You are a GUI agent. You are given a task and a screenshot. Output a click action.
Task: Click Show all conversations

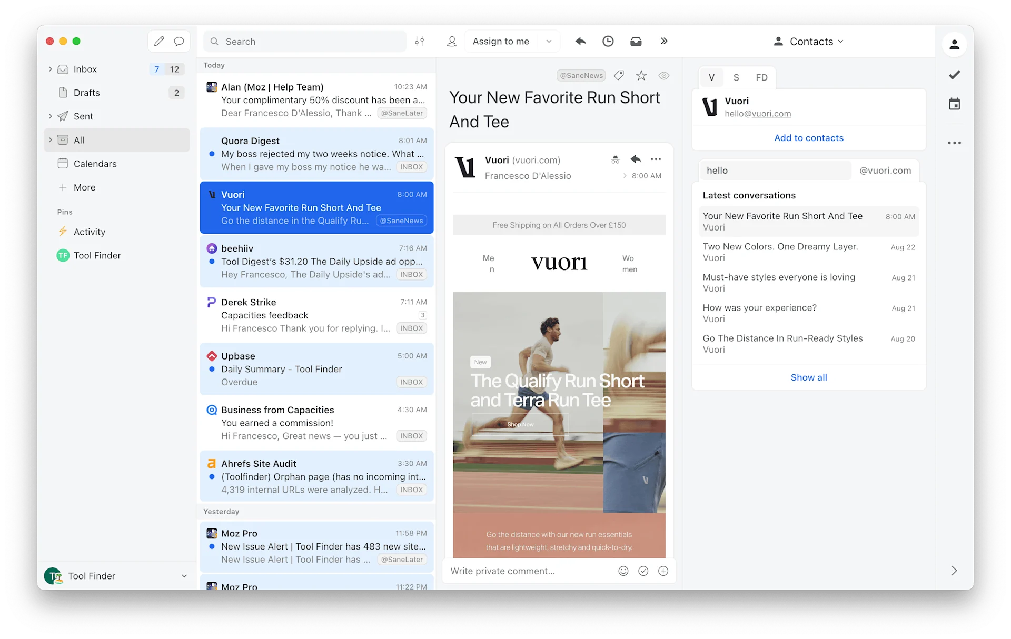(809, 377)
